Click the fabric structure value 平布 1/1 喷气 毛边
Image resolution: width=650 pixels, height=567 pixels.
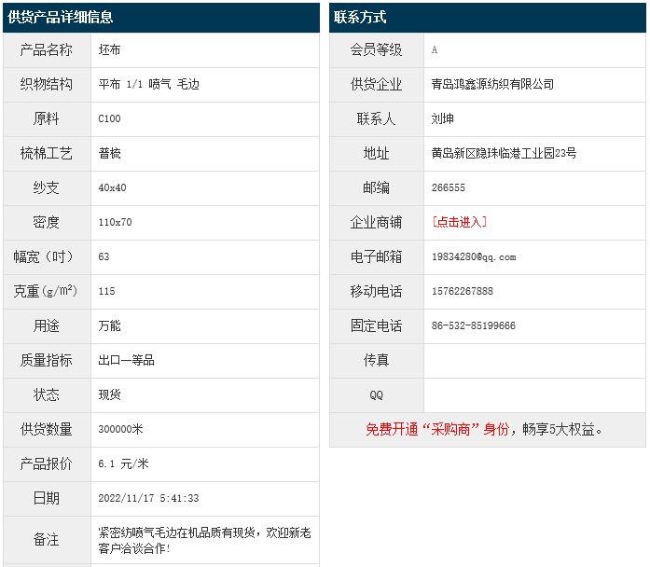coord(148,84)
